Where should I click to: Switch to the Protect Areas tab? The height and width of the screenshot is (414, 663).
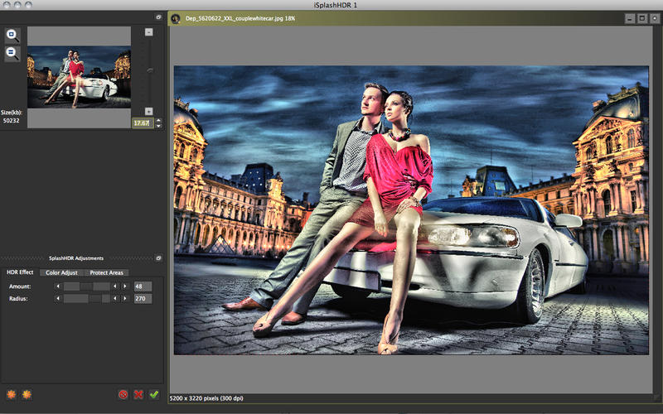coord(107,273)
